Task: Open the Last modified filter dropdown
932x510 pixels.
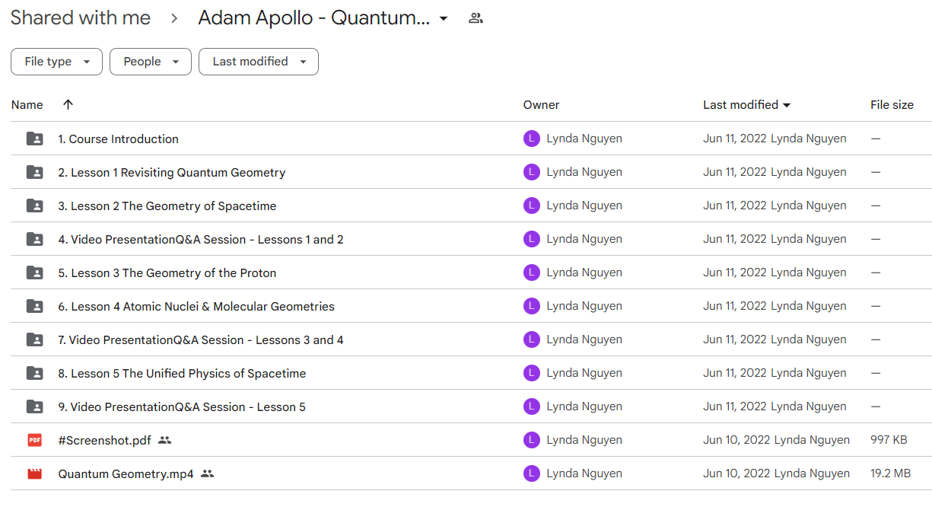Action: [x=258, y=62]
